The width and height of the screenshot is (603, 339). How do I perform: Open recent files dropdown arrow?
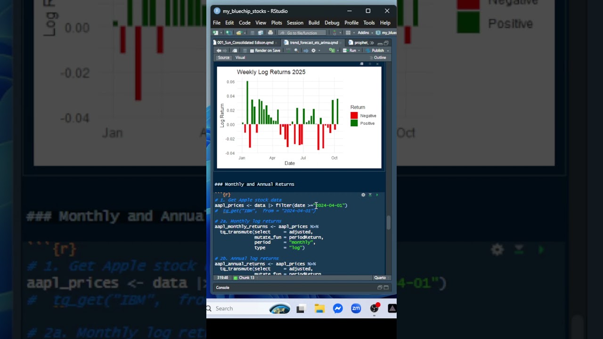pyautogui.click(x=245, y=33)
